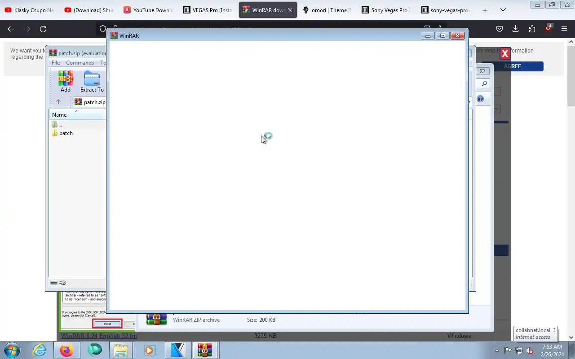The image size is (575, 359).
Task: Reload the current page
Action: click(x=43, y=29)
